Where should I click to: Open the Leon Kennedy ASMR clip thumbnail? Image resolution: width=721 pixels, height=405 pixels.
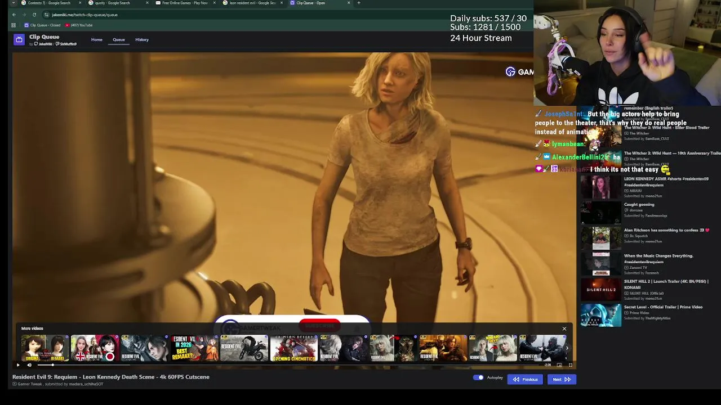pyautogui.click(x=600, y=187)
